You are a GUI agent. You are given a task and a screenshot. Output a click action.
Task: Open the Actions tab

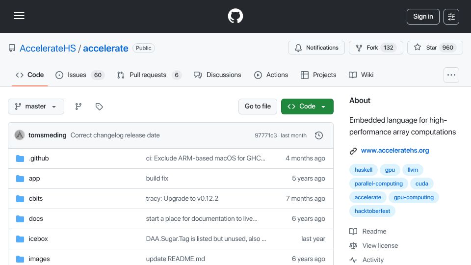coord(271,75)
